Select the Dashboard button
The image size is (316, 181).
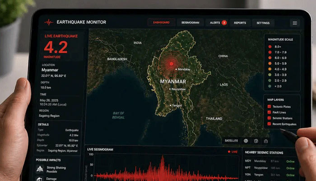pyautogui.click(x=161, y=23)
